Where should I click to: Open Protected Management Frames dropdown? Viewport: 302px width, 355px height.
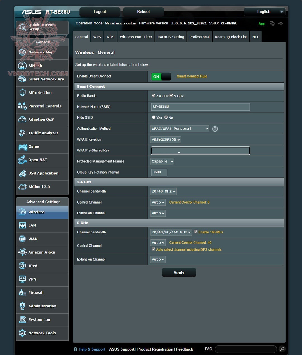click(x=162, y=161)
